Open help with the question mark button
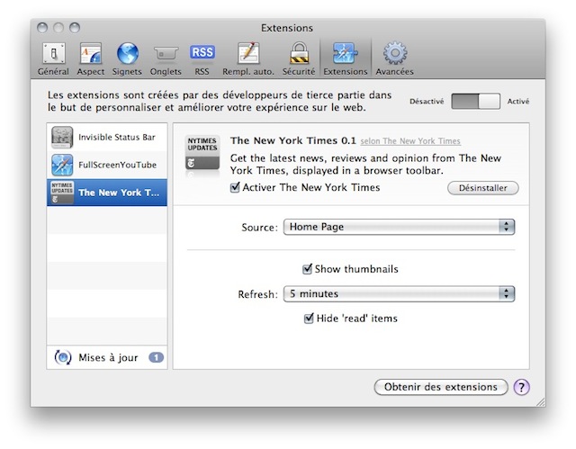The width and height of the screenshot is (576, 449). coord(521,387)
